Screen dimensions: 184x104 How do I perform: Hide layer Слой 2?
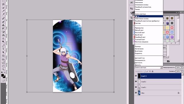[x=136, y=81]
